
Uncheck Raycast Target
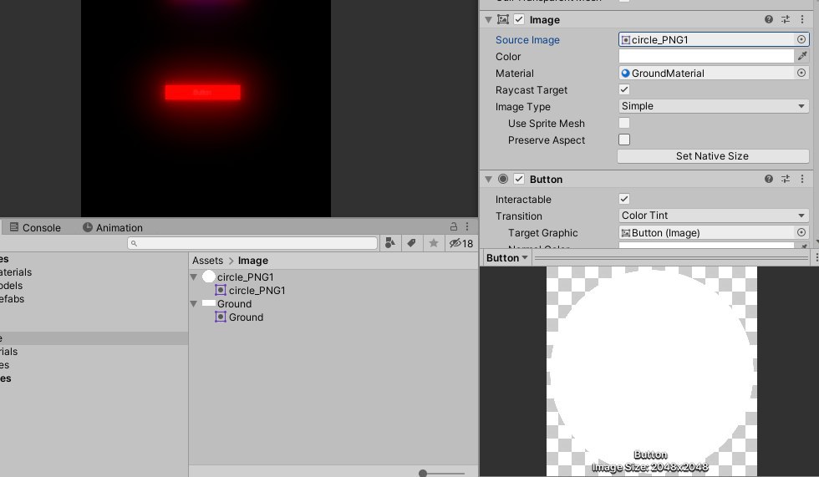[x=624, y=89]
